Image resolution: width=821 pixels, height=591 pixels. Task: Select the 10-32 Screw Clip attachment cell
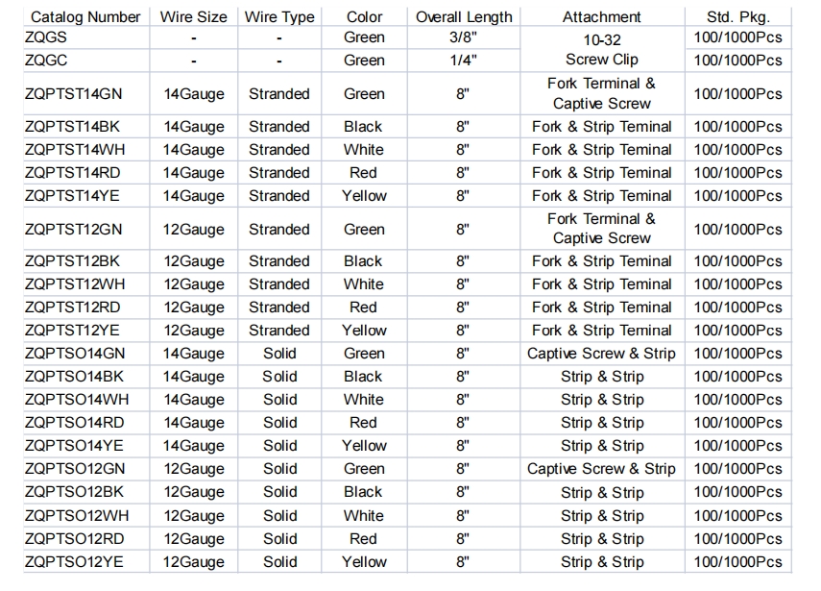point(602,49)
